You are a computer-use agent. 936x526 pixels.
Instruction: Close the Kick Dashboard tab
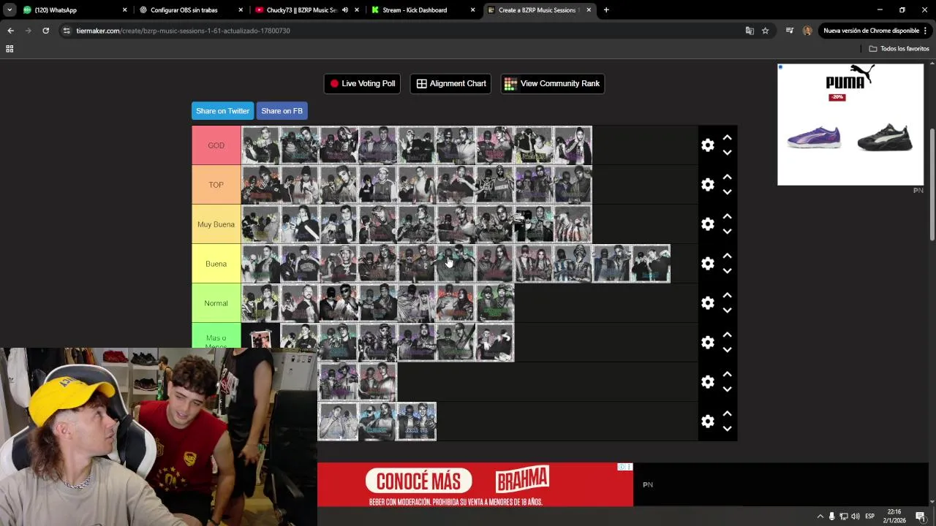472,10
